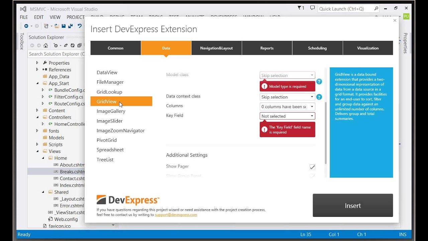This screenshot has height=241, width=428.
Task: Open the EDIT menu
Action: coord(39,17)
